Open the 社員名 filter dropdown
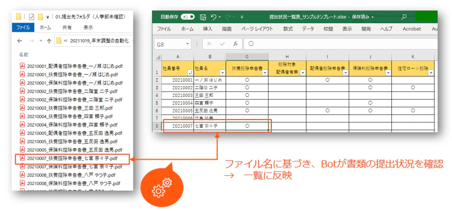The image size is (452, 211). [222, 73]
